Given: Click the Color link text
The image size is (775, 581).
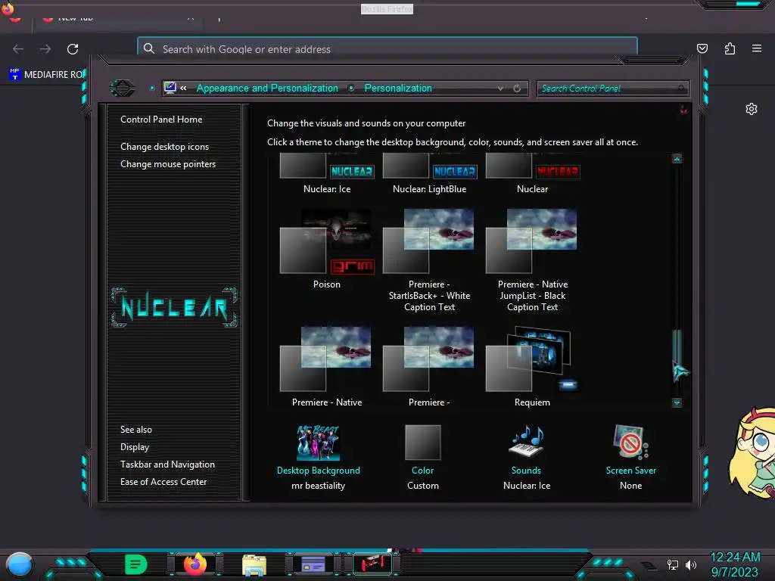Looking at the screenshot, I should coord(422,471).
